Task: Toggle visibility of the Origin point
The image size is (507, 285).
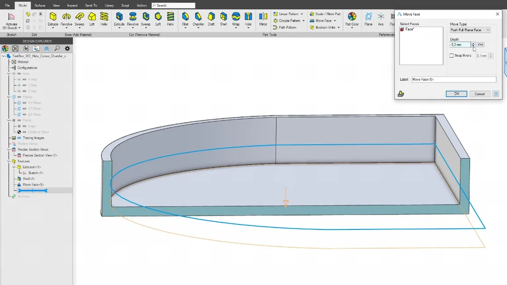Action: pos(24,126)
